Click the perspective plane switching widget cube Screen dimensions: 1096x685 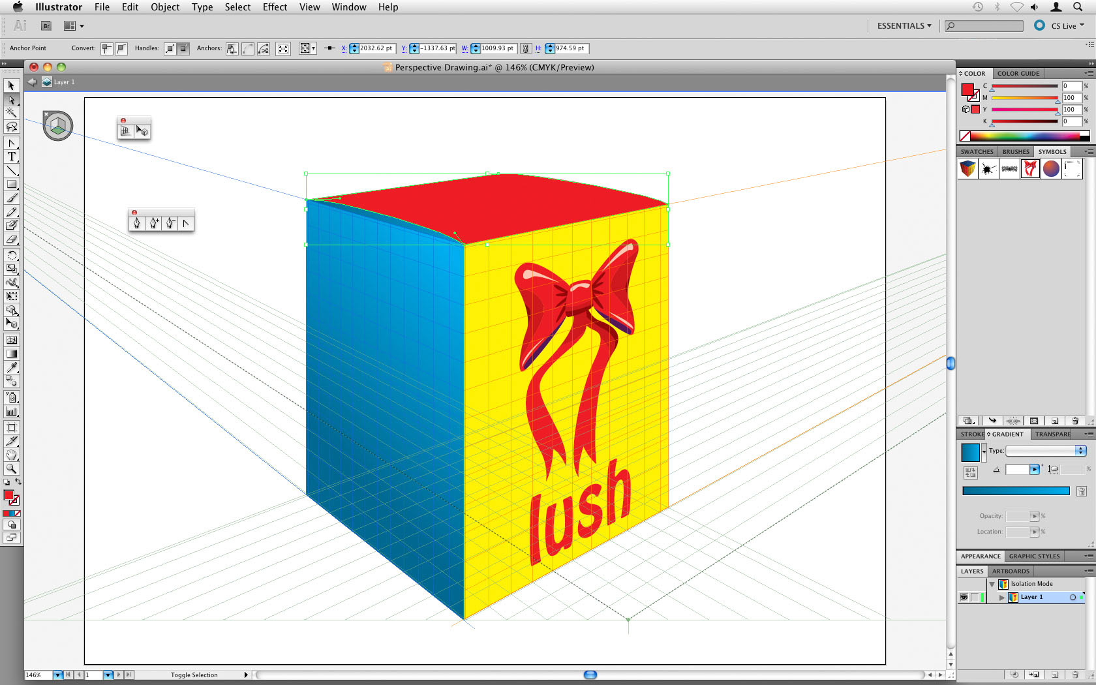(x=58, y=126)
